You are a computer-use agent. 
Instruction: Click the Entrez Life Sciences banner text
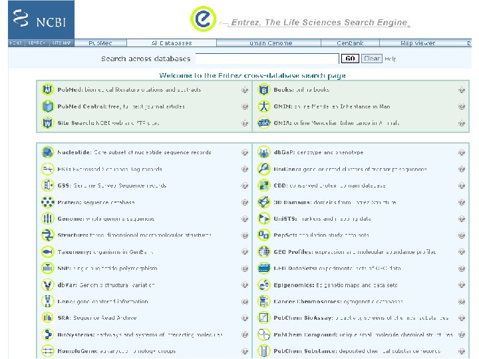coord(319,23)
